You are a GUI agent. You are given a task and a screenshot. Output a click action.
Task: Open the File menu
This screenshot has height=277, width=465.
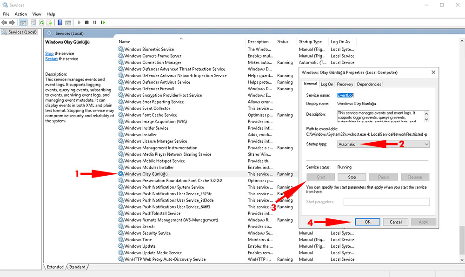6,14
